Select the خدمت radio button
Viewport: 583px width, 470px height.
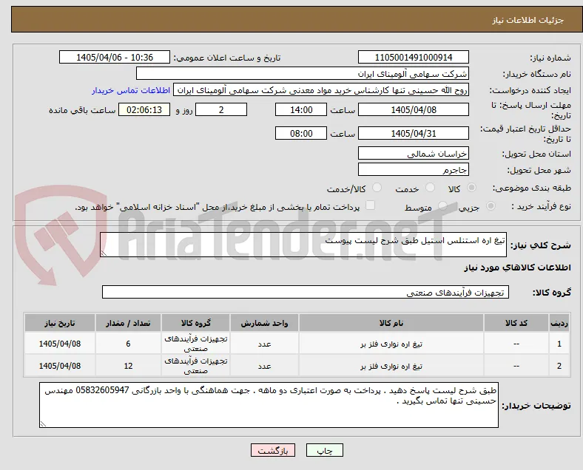(x=430, y=188)
